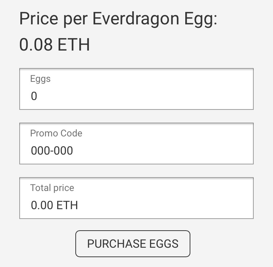Click the 'Promo Code' label text
The image size is (273, 267).
[56, 133]
